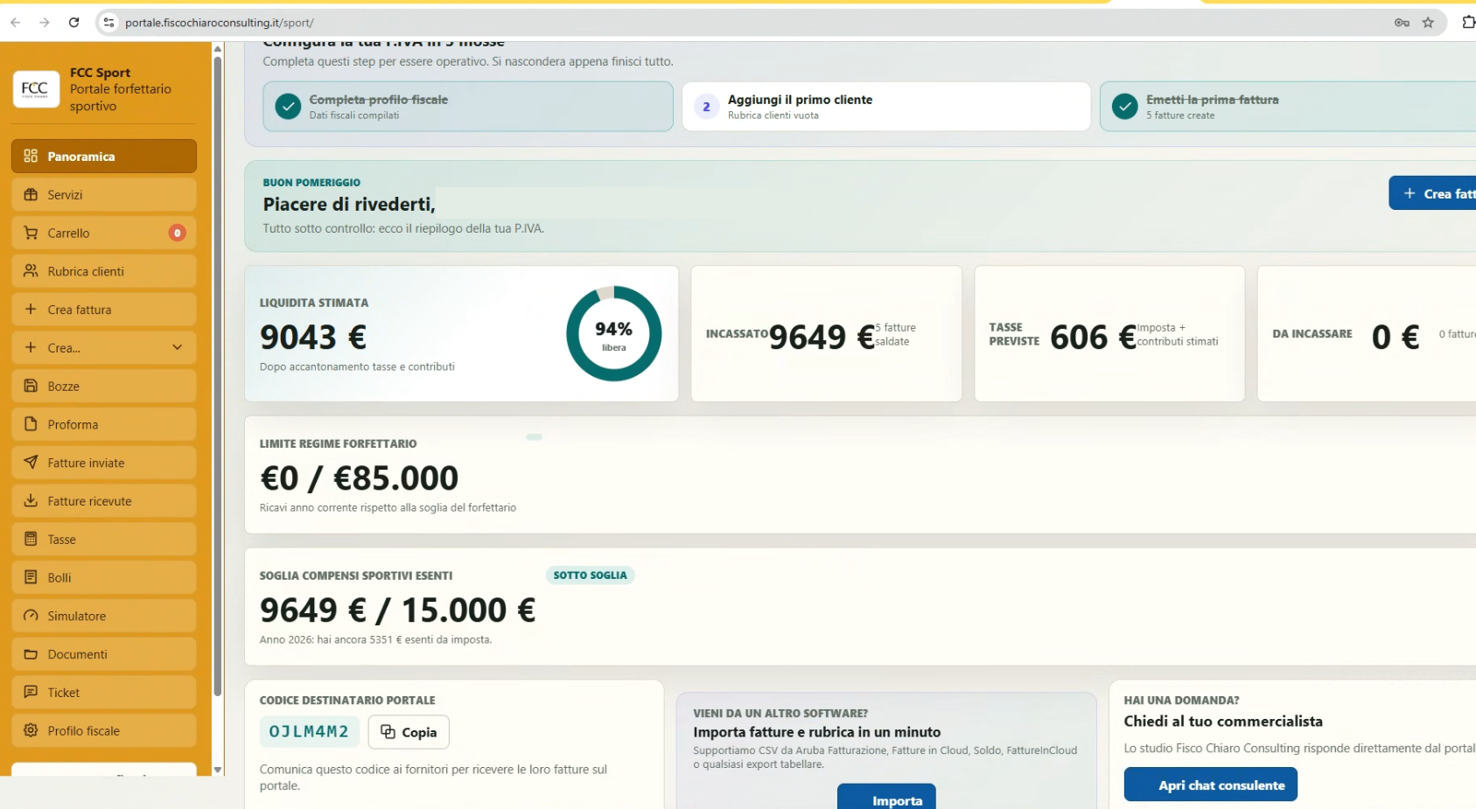Bookmark this page with the star icon
1476x809 pixels.
click(1428, 23)
